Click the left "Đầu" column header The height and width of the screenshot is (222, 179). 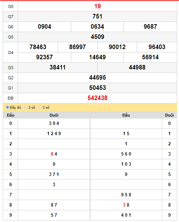(x=11, y=115)
